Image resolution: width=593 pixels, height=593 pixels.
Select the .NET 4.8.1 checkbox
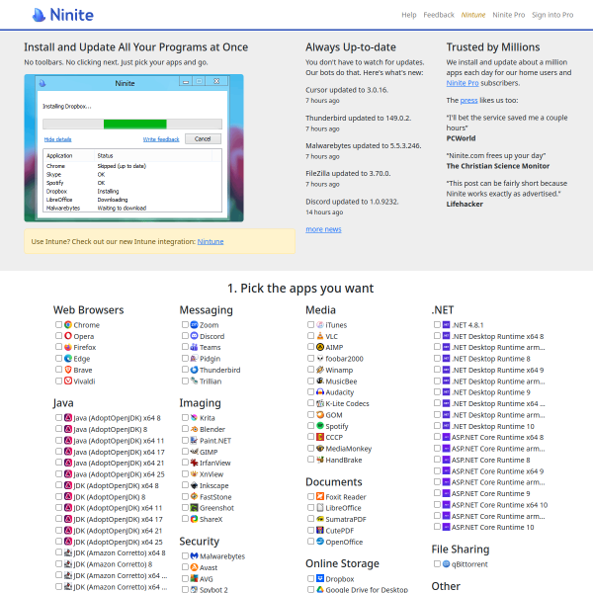point(437,324)
